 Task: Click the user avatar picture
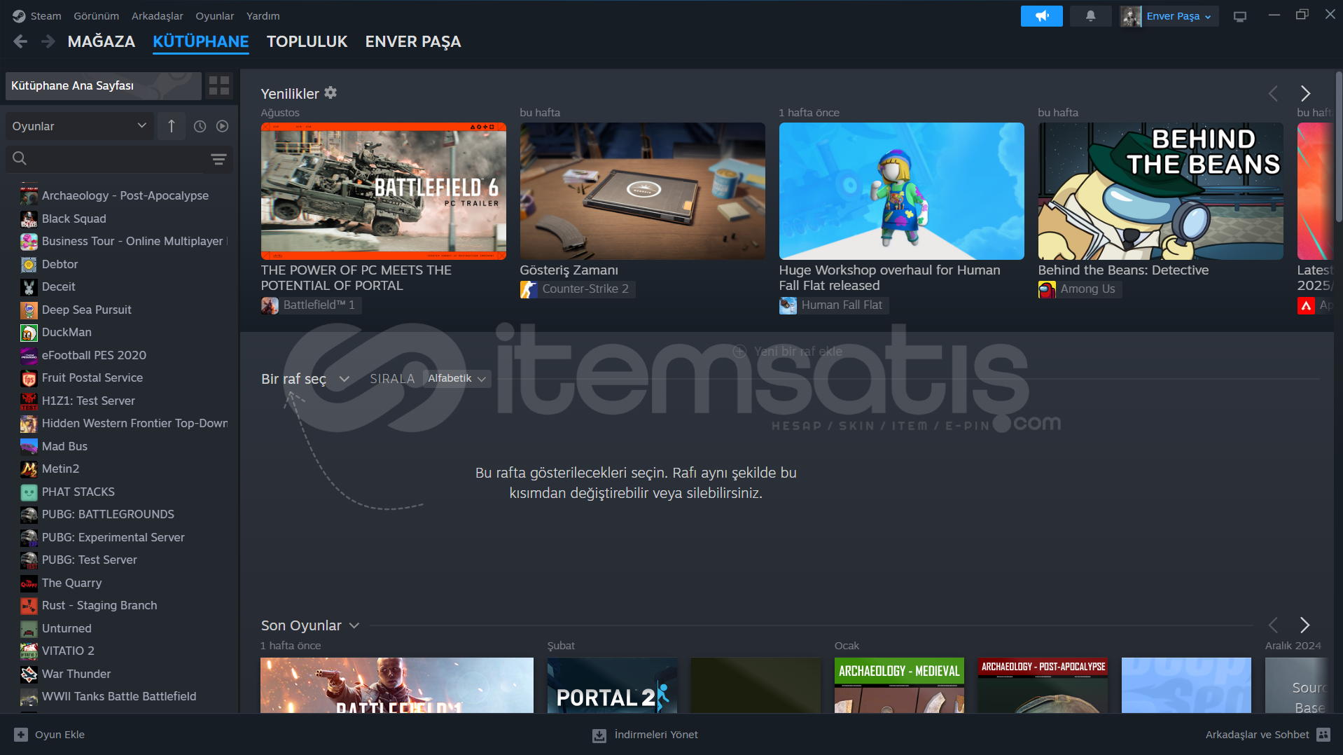click(1130, 16)
